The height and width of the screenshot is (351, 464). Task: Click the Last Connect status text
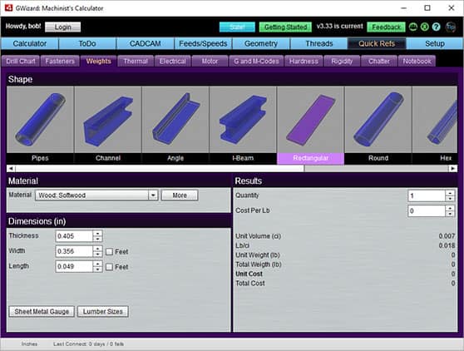[x=88, y=344]
